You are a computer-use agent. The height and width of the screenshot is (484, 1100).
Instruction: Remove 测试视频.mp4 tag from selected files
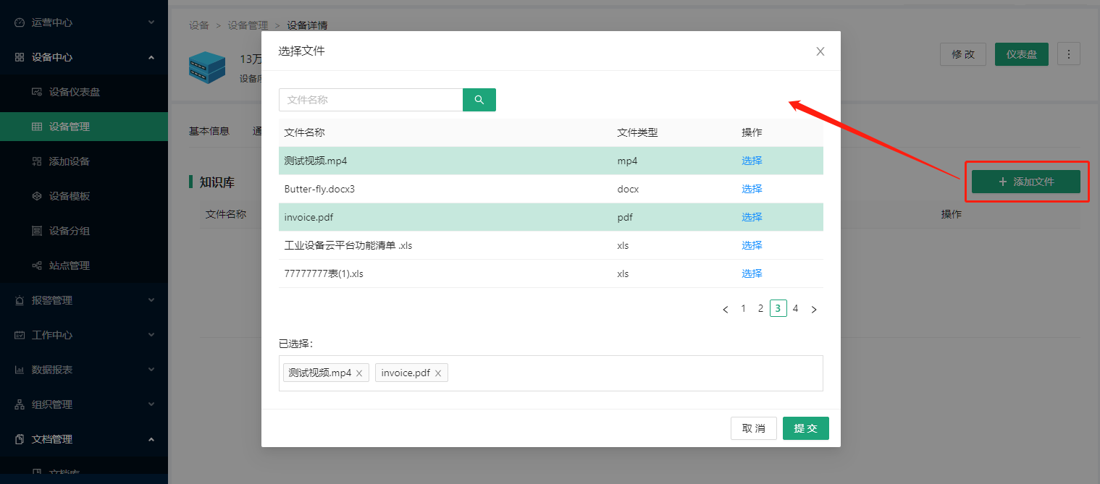pos(359,373)
